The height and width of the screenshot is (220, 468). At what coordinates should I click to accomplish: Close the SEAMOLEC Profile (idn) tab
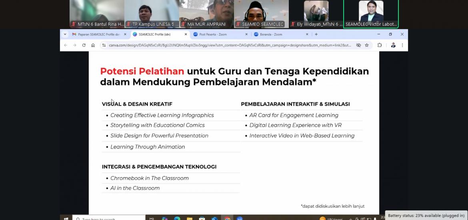click(186, 34)
